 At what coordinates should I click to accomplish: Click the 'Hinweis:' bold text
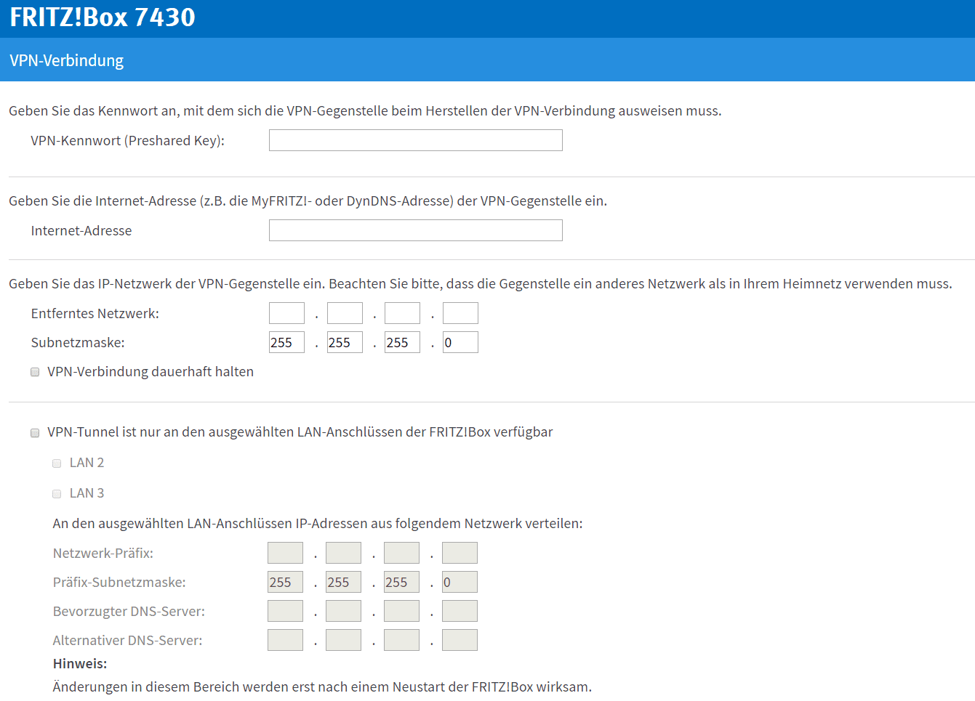[80, 663]
